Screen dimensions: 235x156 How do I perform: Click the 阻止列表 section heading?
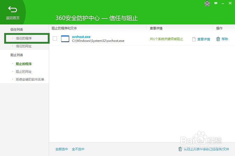17,55
